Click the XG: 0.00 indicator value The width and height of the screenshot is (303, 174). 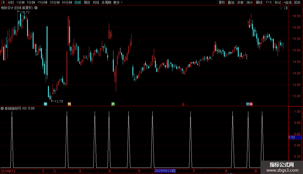(x=28, y=108)
